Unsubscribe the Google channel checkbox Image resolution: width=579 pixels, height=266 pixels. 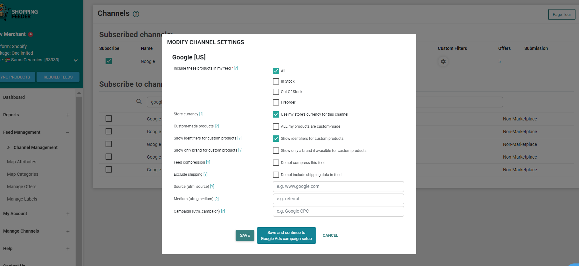[109, 61]
